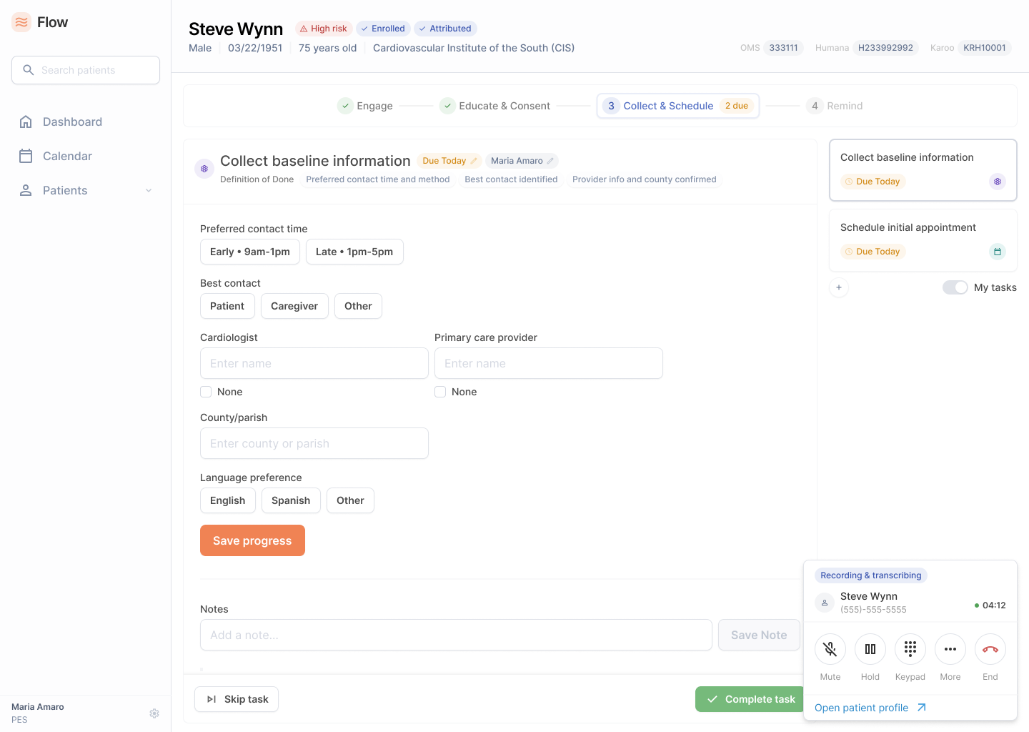Mute the call microphone

pos(830,649)
